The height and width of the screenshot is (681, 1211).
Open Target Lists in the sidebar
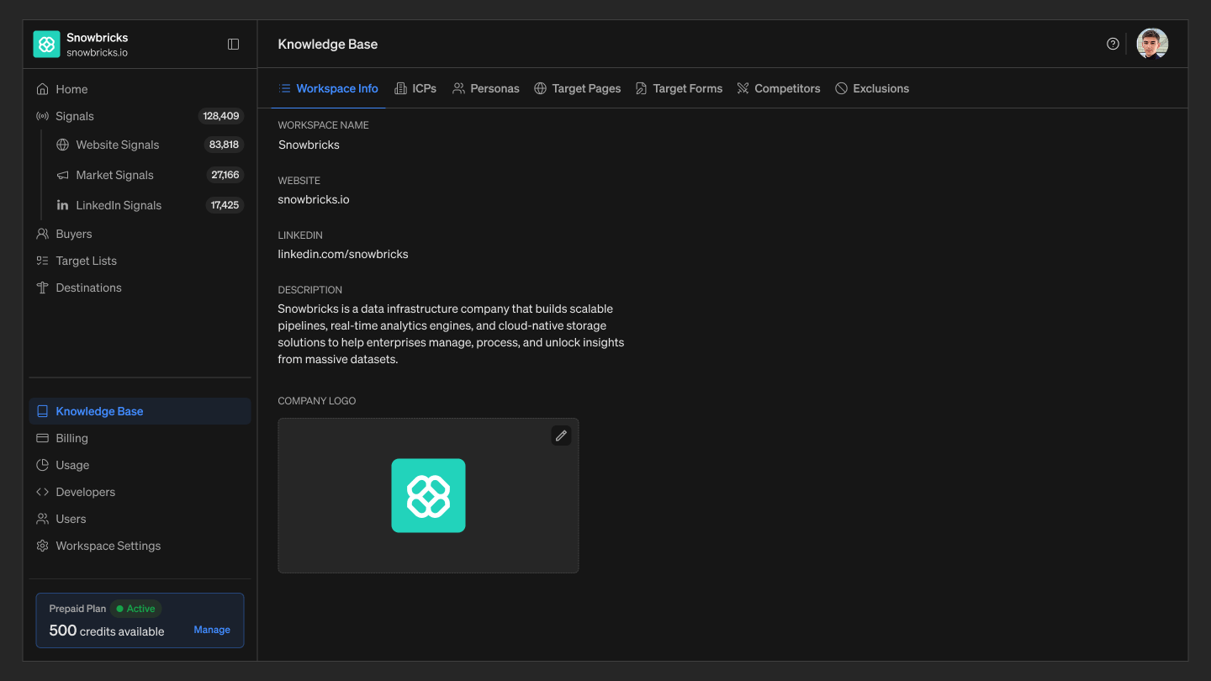[x=140, y=261]
